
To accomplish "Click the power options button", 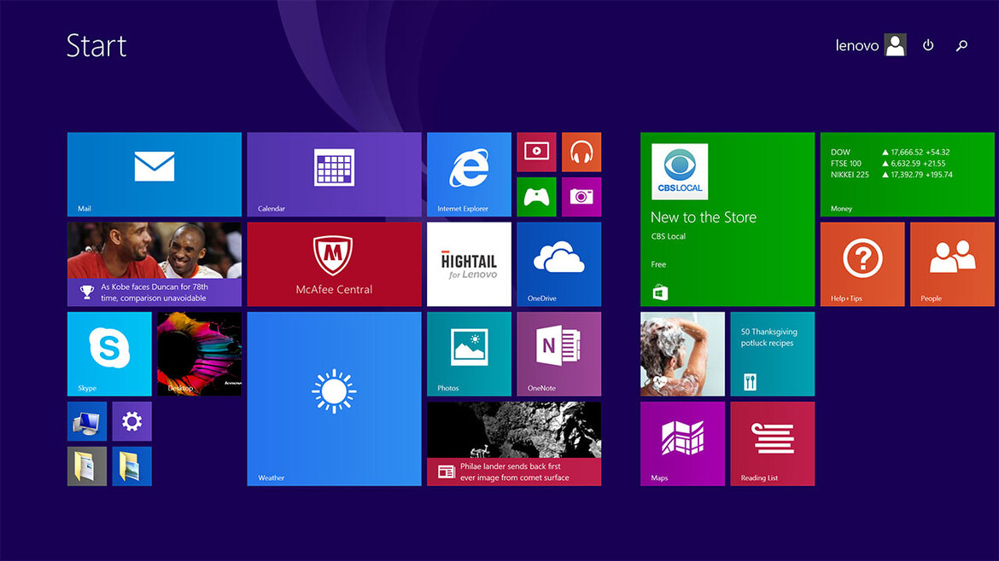I will click(928, 45).
